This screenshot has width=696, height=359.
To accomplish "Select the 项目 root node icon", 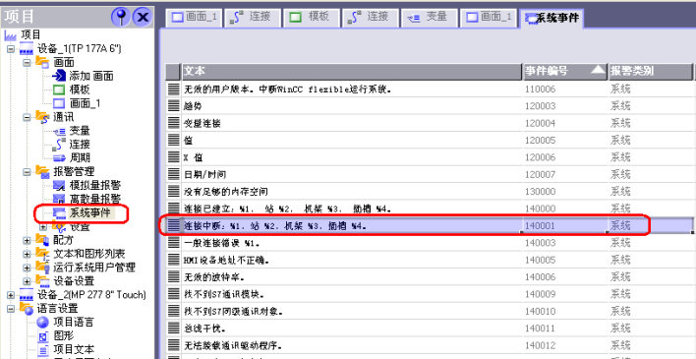I will click(x=10, y=35).
